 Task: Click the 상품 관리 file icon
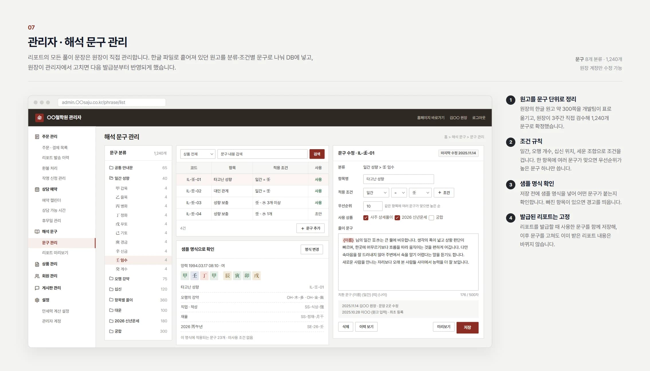click(x=37, y=264)
